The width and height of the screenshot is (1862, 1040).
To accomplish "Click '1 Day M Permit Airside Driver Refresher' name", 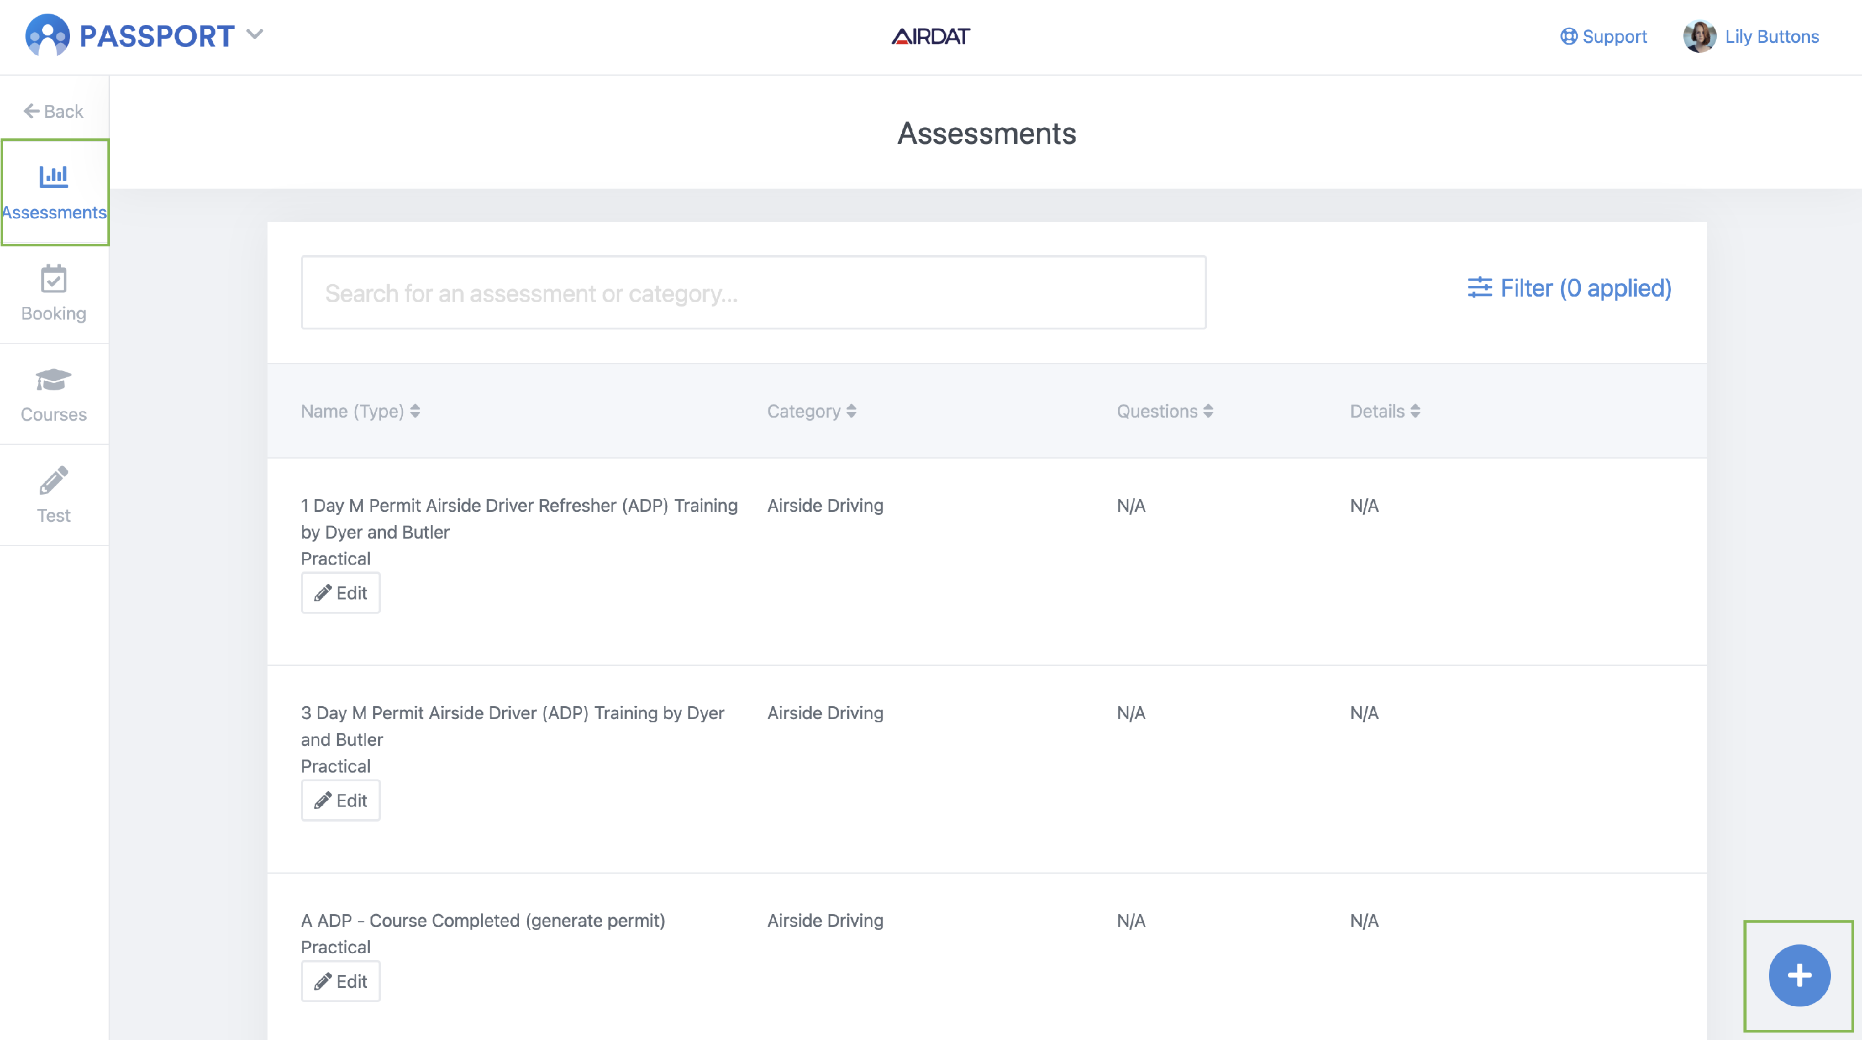I will [x=519, y=518].
